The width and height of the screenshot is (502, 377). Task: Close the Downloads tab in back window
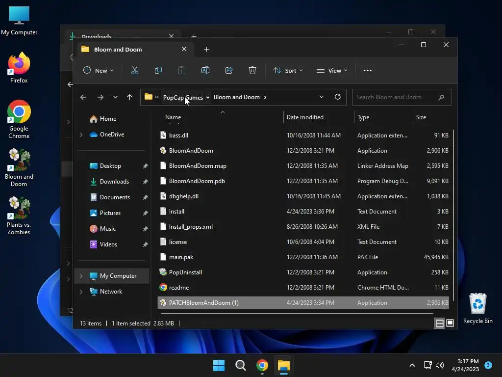(171, 36)
